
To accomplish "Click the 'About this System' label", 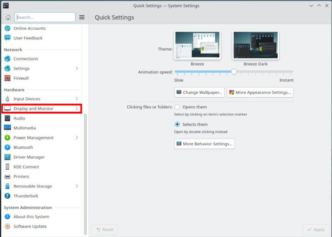I will click(32, 217).
